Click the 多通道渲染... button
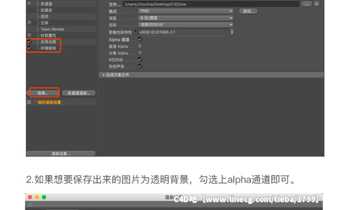 (x=79, y=93)
